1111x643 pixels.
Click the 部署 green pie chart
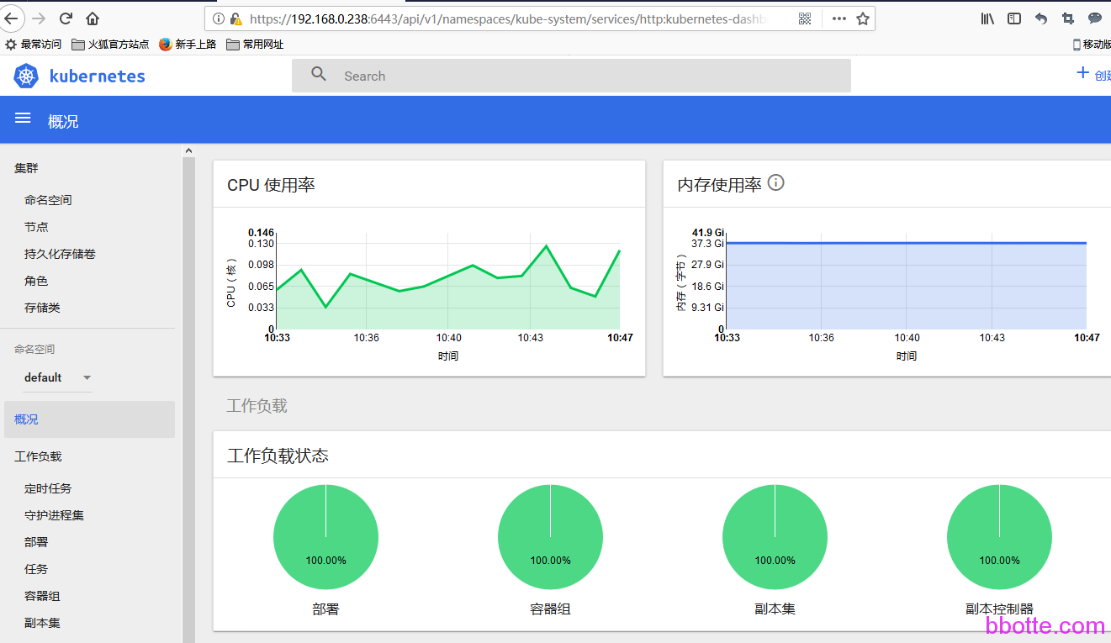[x=325, y=537]
